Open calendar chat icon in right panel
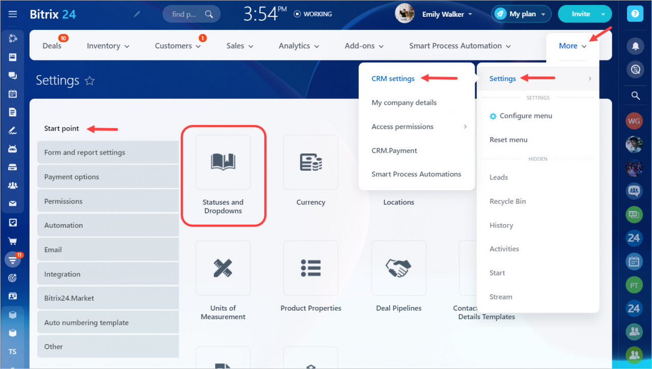Viewport: 652px width, 369px height. tap(634, 261)
